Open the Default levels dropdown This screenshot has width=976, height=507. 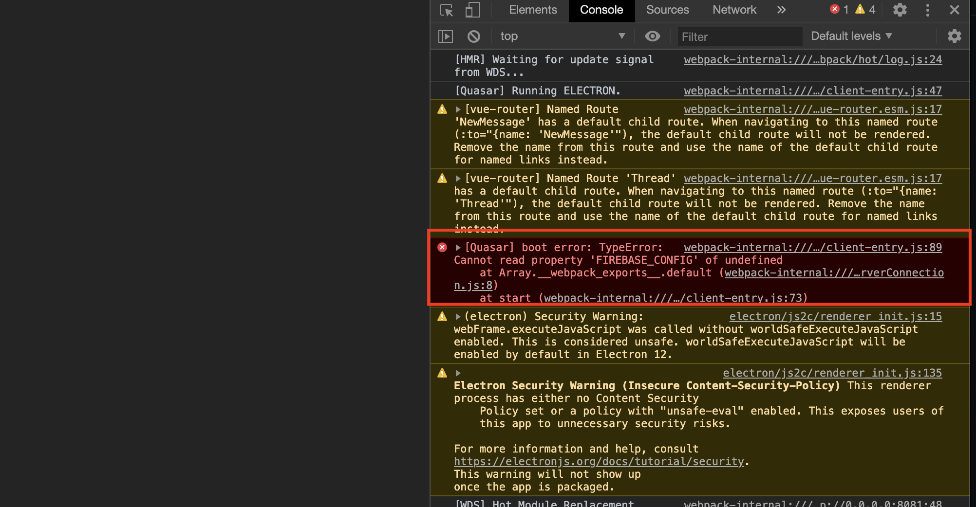[851, 36]
